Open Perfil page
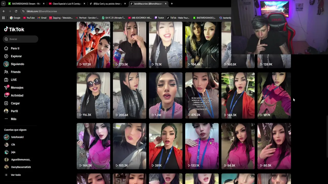This screenshot has width=328, height=184. [11, 111]
